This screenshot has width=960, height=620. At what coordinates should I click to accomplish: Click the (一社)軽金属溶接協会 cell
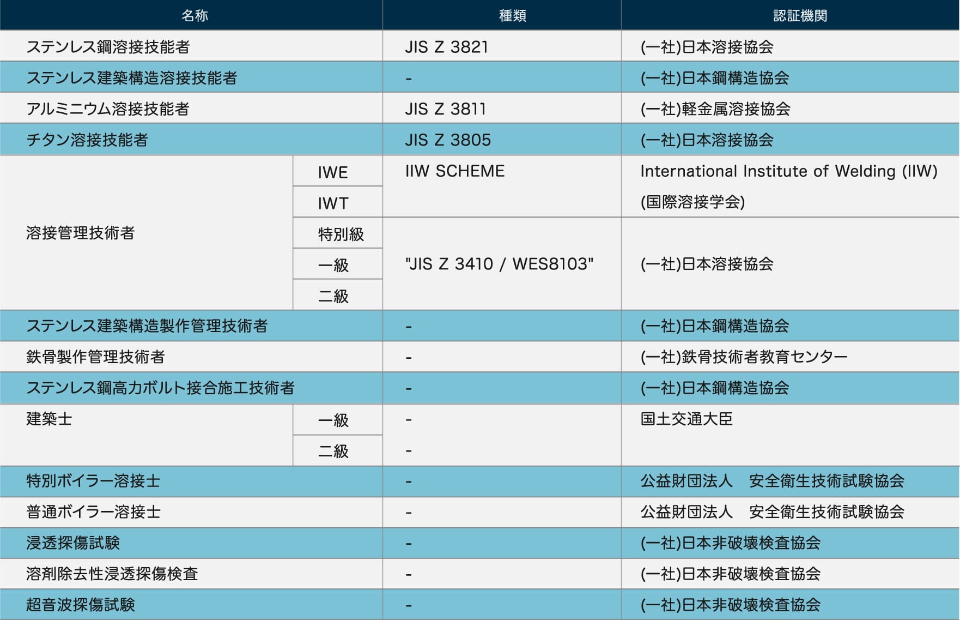(791, 109)
